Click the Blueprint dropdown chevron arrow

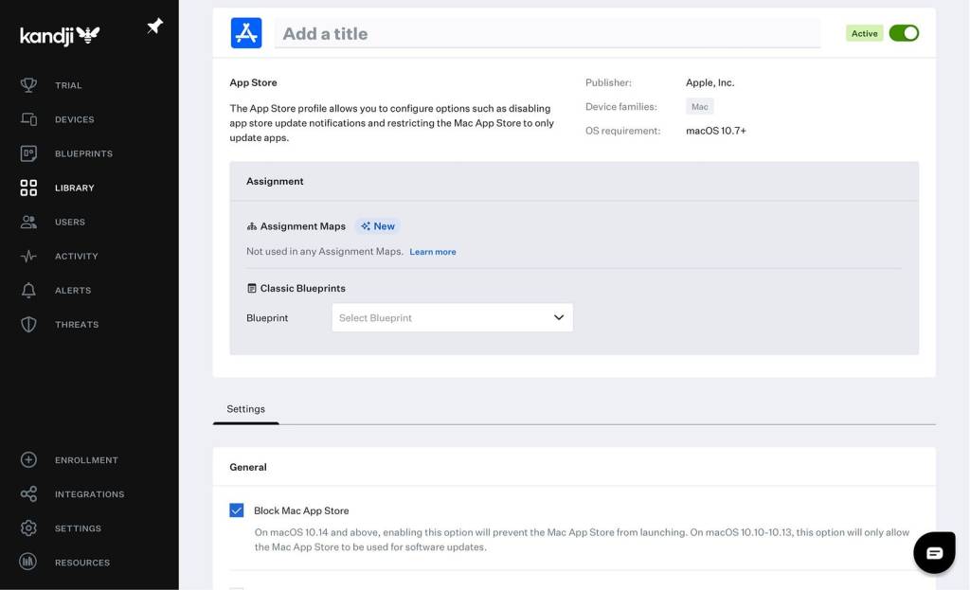559,317
